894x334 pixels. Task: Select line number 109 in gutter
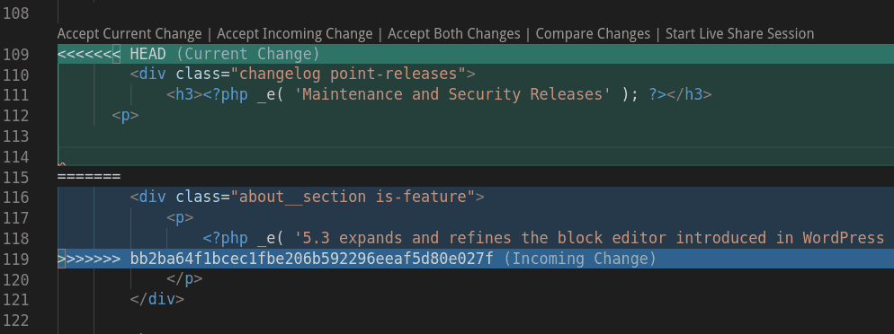click(x=16, y=55)
